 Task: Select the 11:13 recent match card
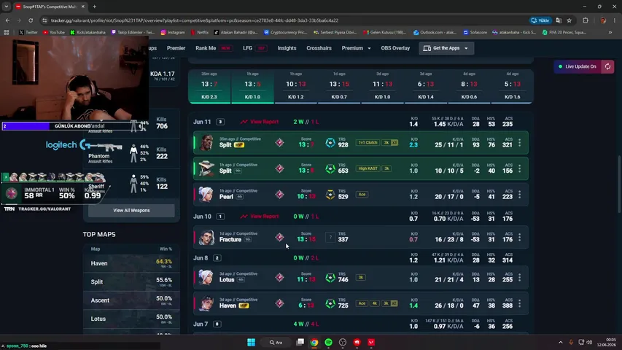point(382,86)
